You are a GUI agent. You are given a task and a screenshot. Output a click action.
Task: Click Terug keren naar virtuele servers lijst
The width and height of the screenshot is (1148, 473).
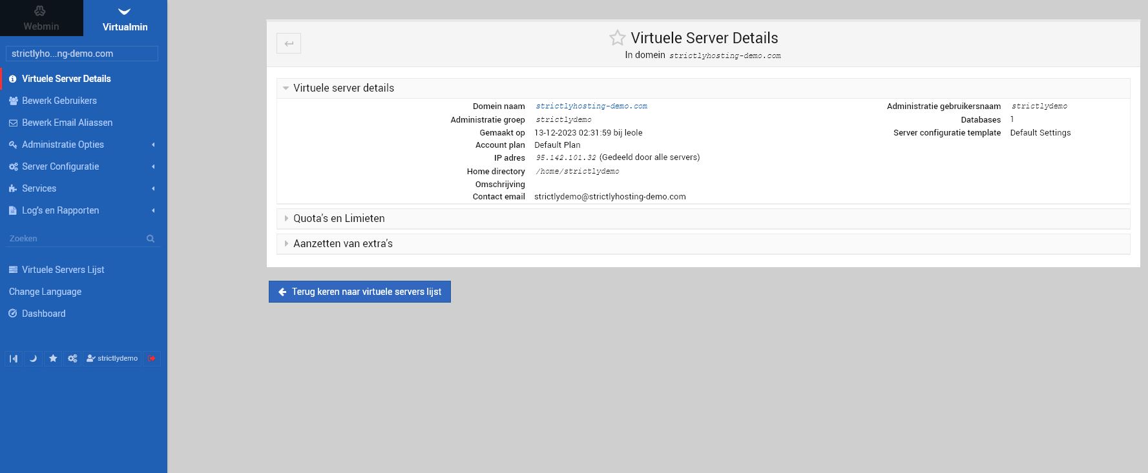360,292
